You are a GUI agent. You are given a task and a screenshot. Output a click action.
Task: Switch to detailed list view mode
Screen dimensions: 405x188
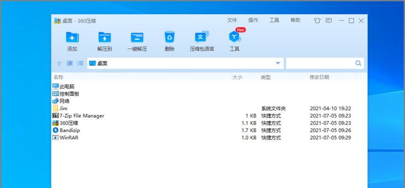coord(81,63)
